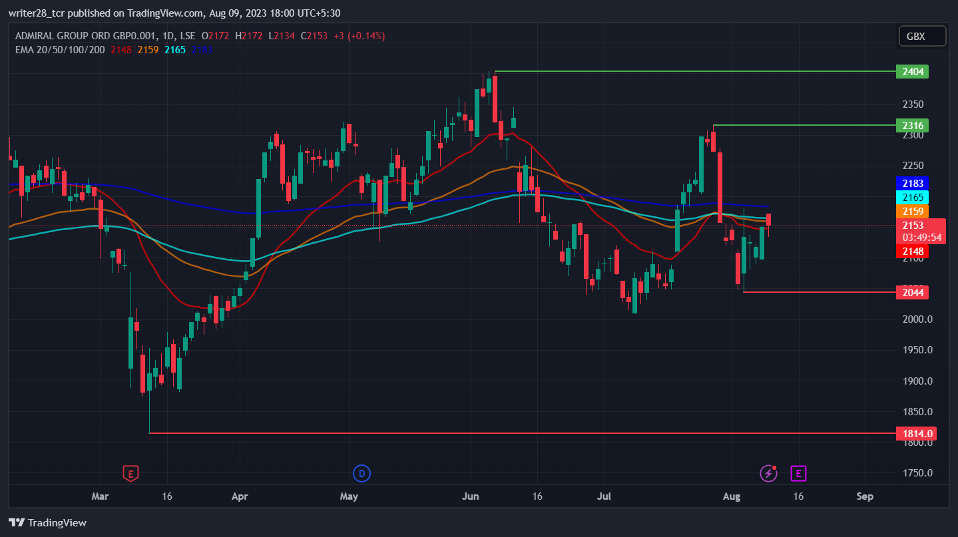Click the cyan 2165 value in the EMA legend
958x537 pixels.
[x=175, y=49]
